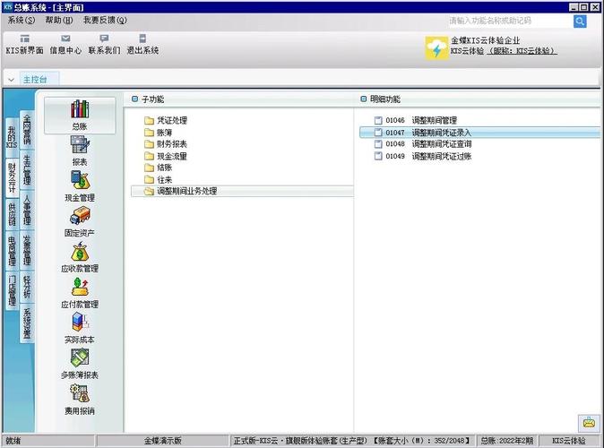Screen dimensions: 604x448
Task: Open the 帮助(H) menu
Action: pos(59,20)
